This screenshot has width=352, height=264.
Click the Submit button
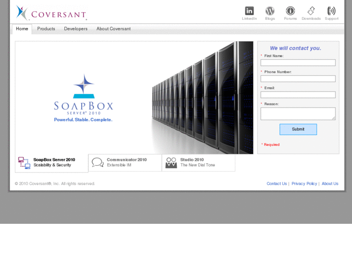pyautogui.click(x=298, y=129)
